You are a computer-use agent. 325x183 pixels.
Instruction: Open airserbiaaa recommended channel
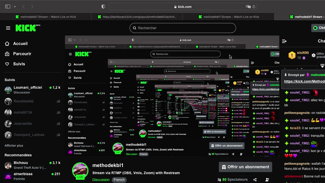(32, 176)
